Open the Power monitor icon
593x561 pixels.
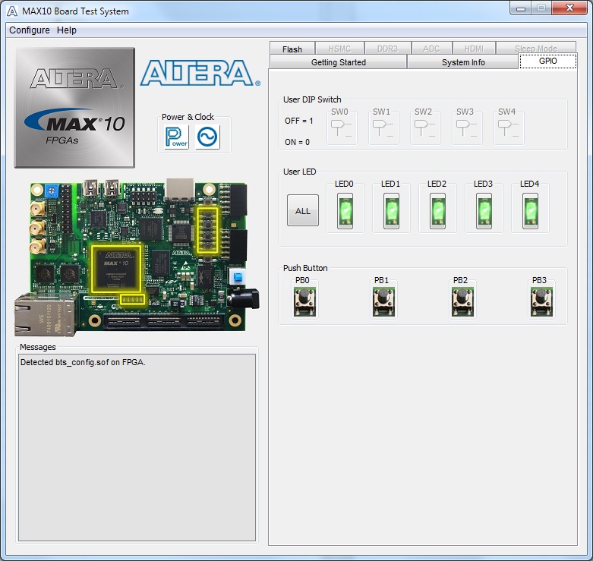coord(176,137)
